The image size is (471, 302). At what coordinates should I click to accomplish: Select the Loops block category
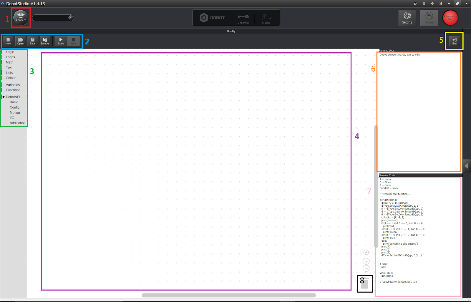[x=10, y=57]
